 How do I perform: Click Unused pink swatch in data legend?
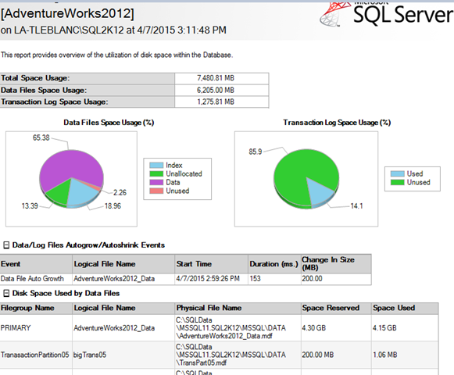tap(156, 191)
